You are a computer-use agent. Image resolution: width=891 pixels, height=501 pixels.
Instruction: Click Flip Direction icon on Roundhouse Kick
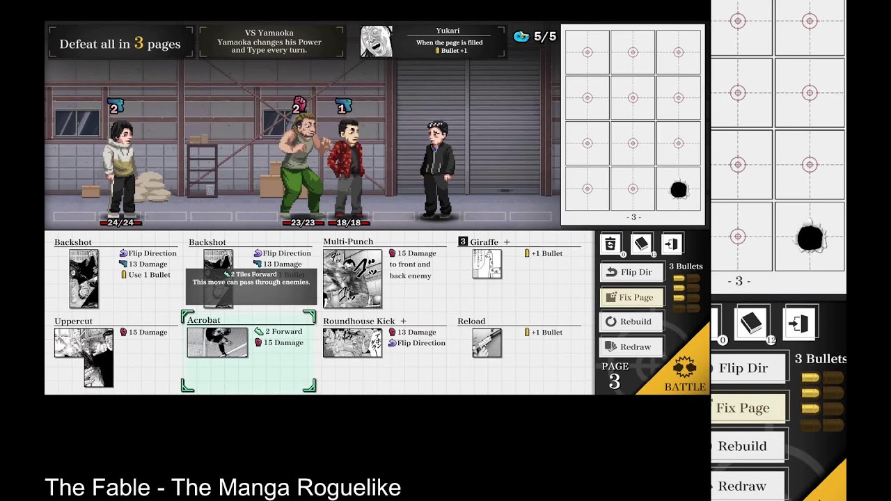(x=392, y=343)
